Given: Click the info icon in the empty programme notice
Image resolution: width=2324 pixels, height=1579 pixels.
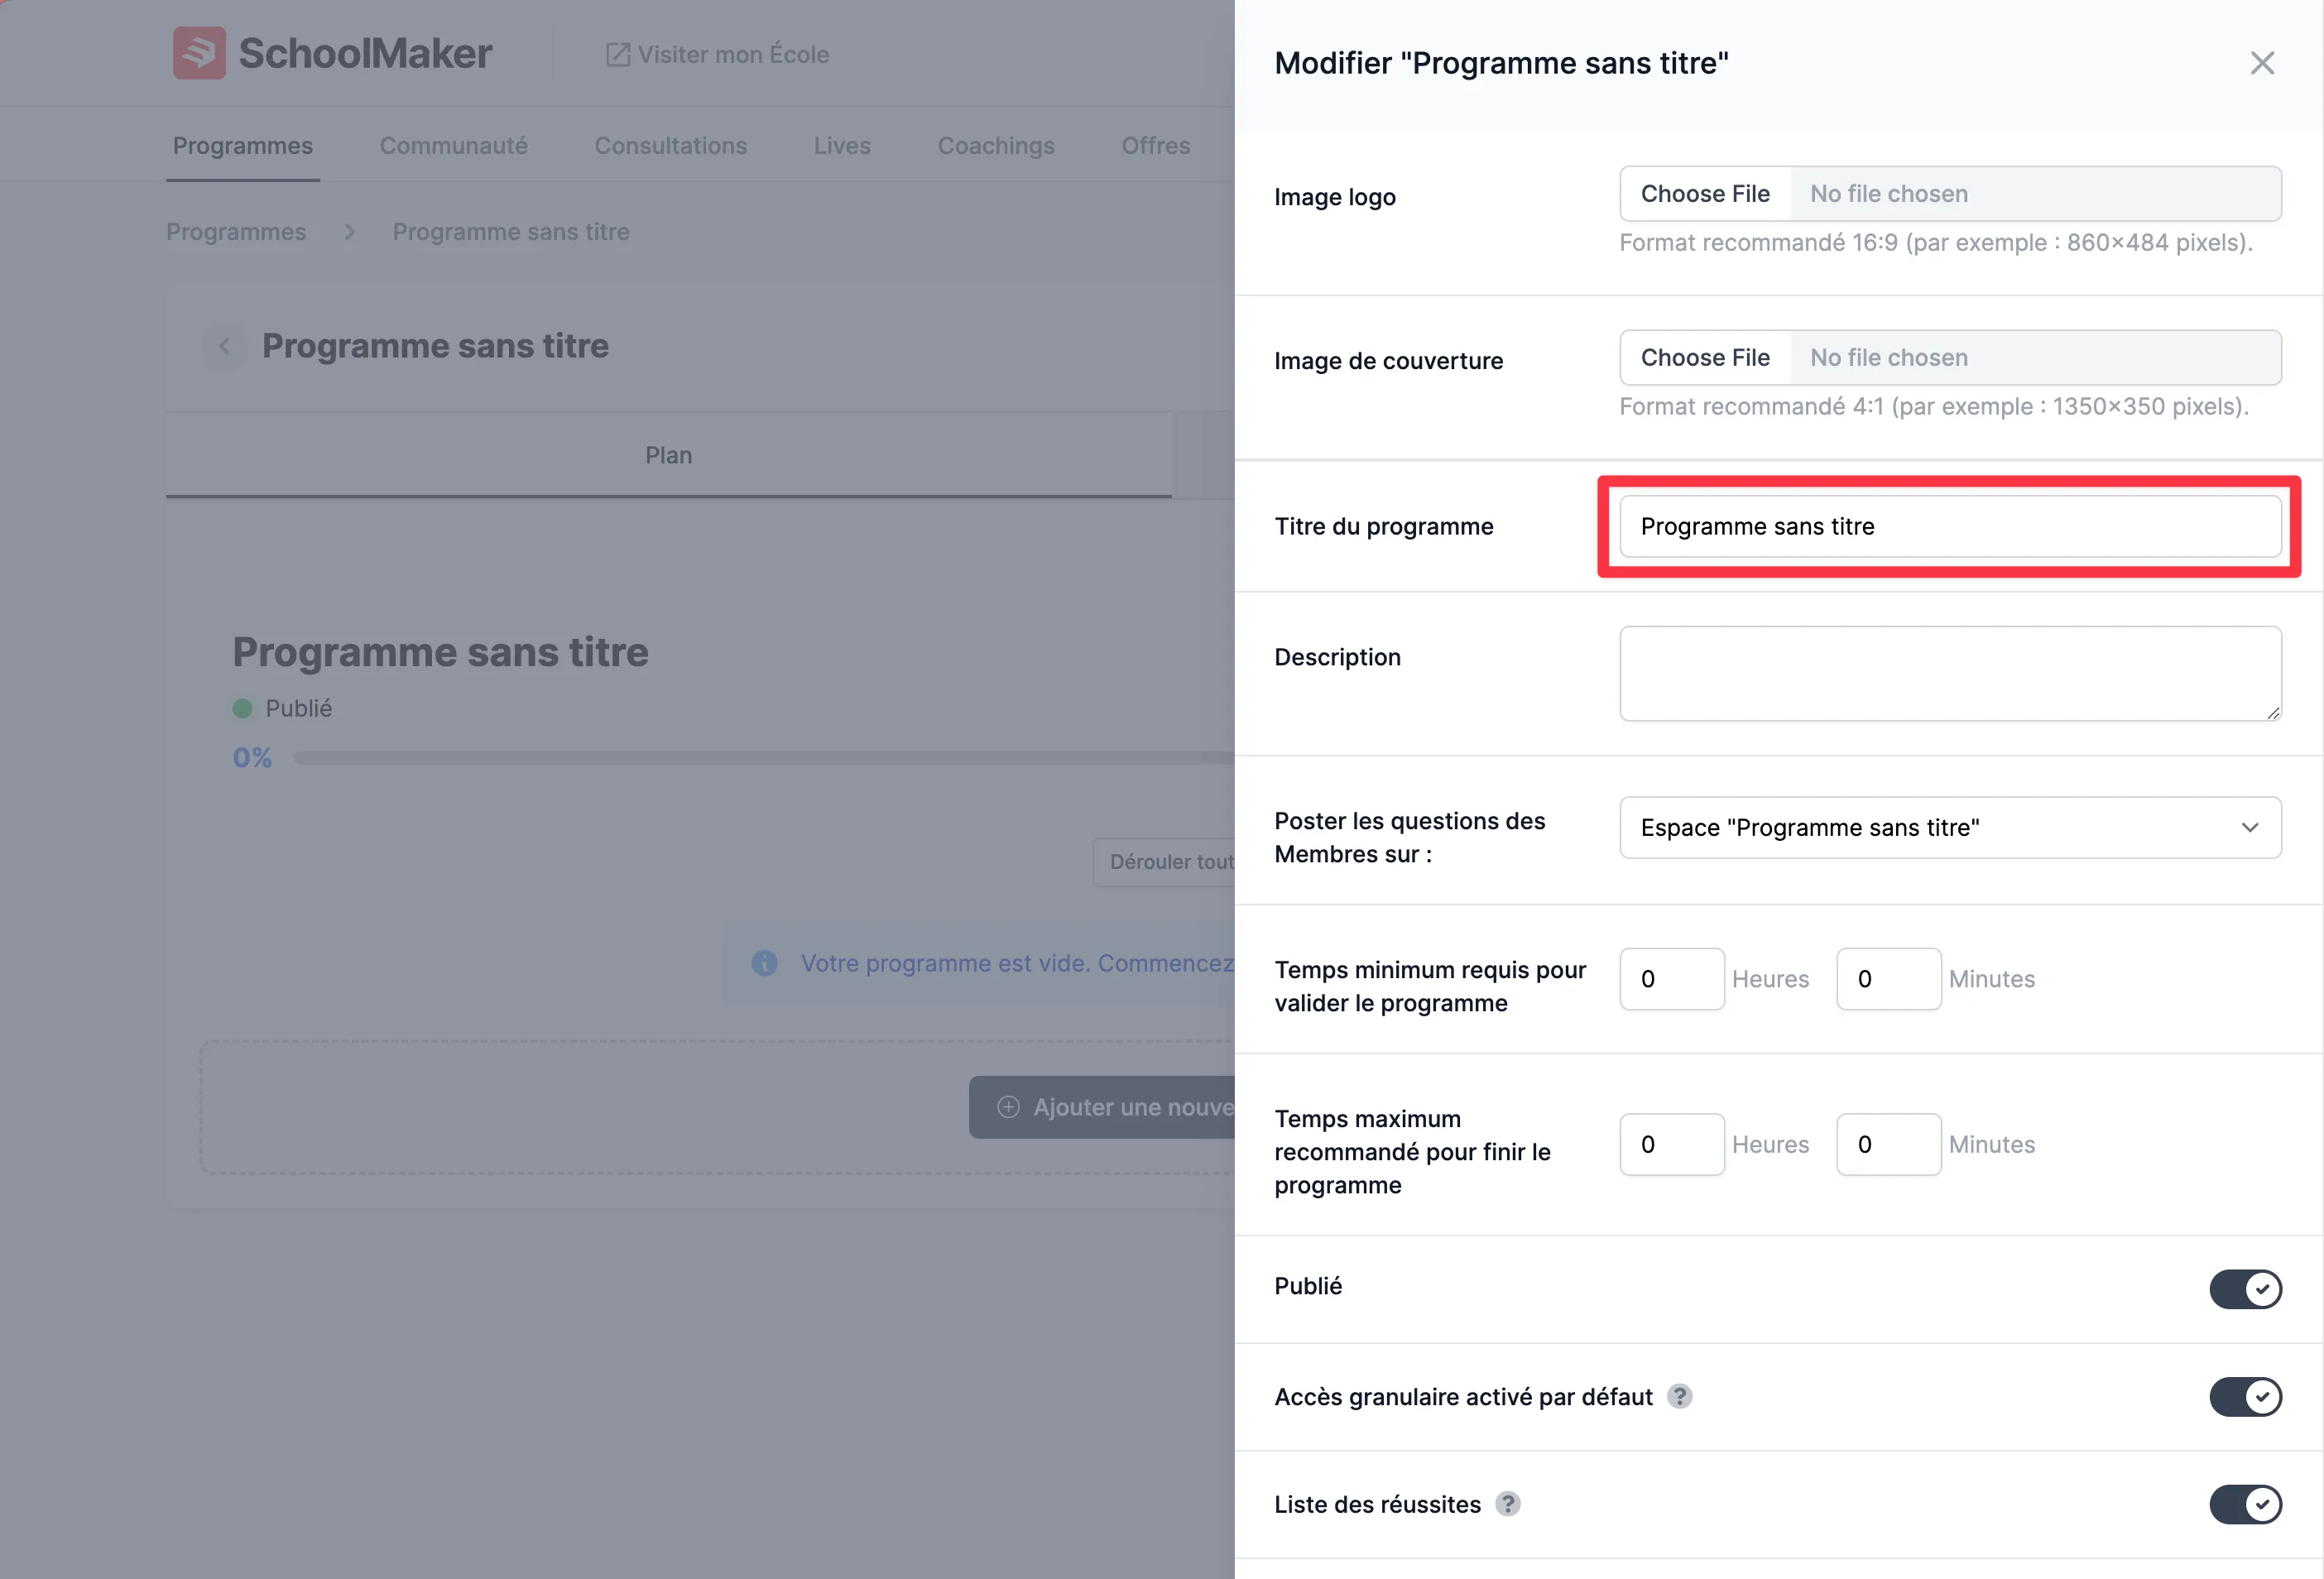Looking at the screenshot, I should 765,963.
